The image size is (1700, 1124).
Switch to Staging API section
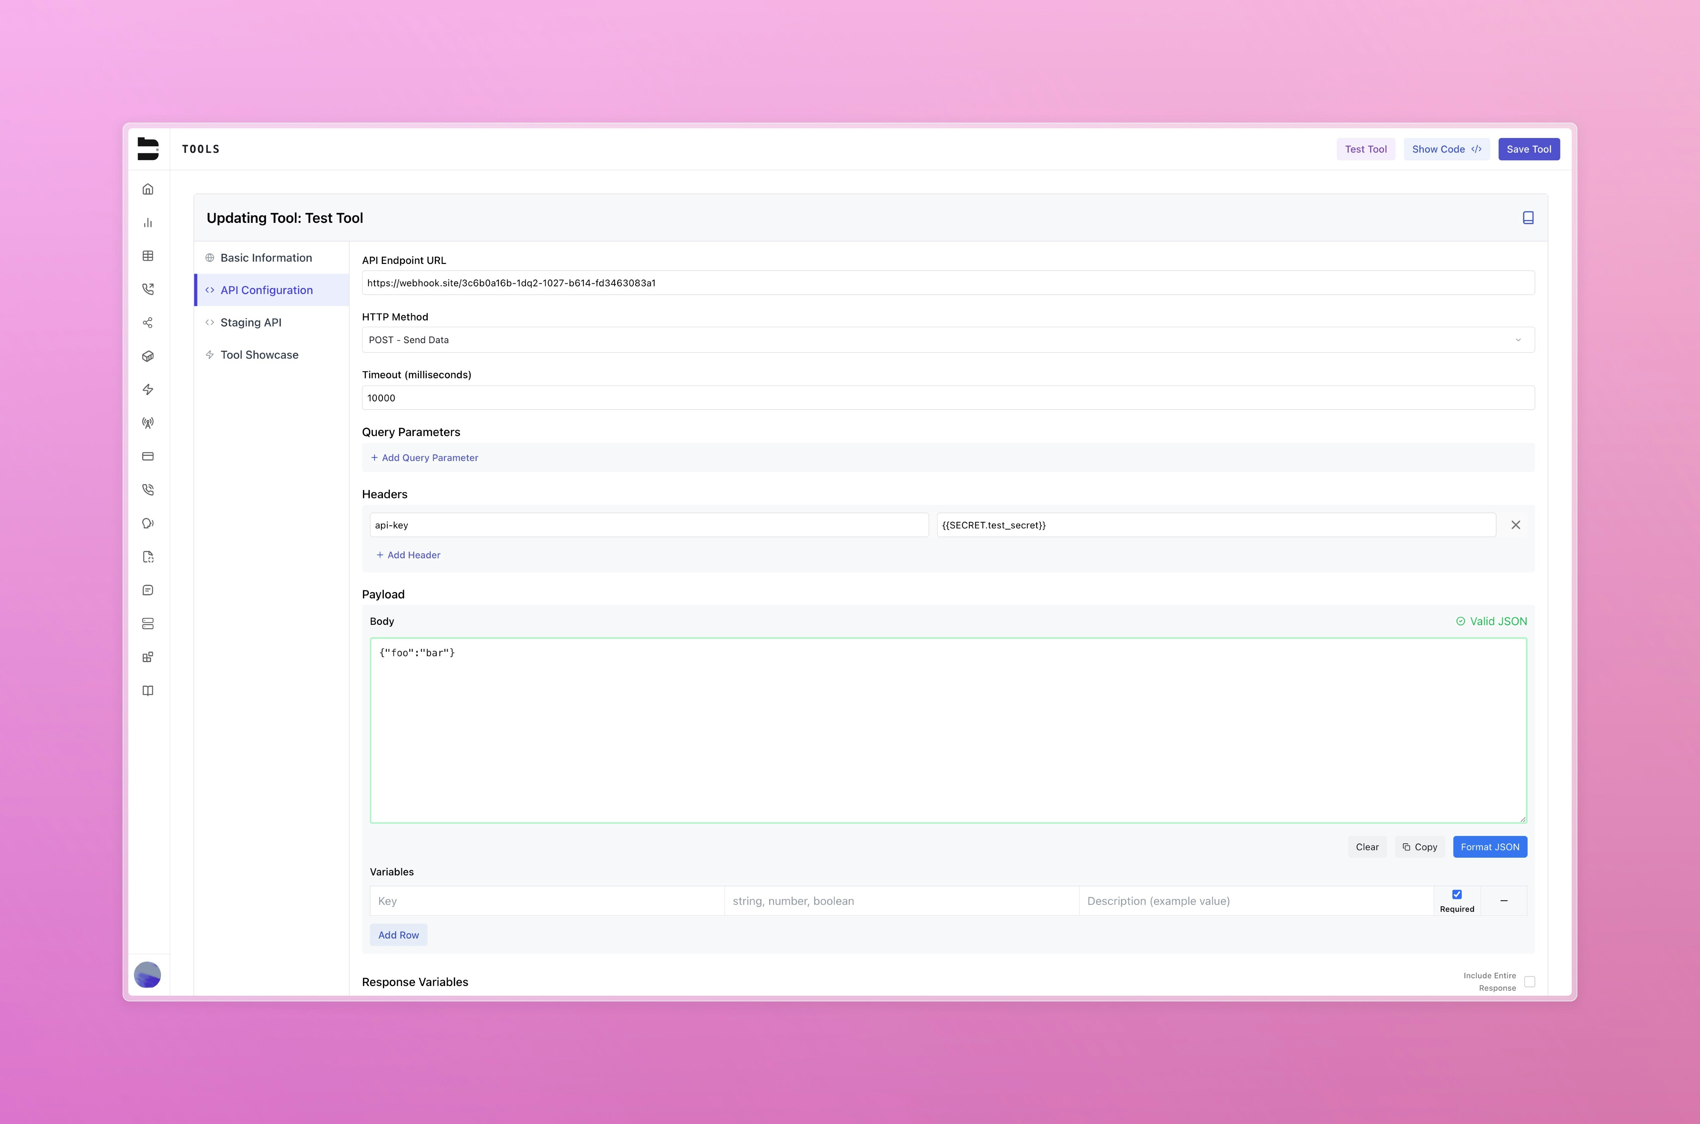pos(251,322)
